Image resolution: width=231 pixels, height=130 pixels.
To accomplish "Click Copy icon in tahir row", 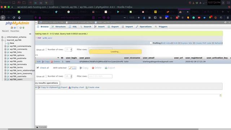I will click(43, 62).
